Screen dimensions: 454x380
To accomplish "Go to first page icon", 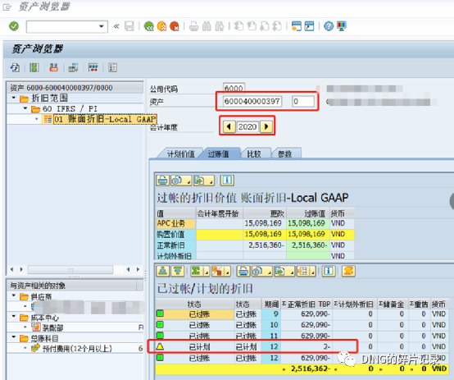I will point(238,26).
